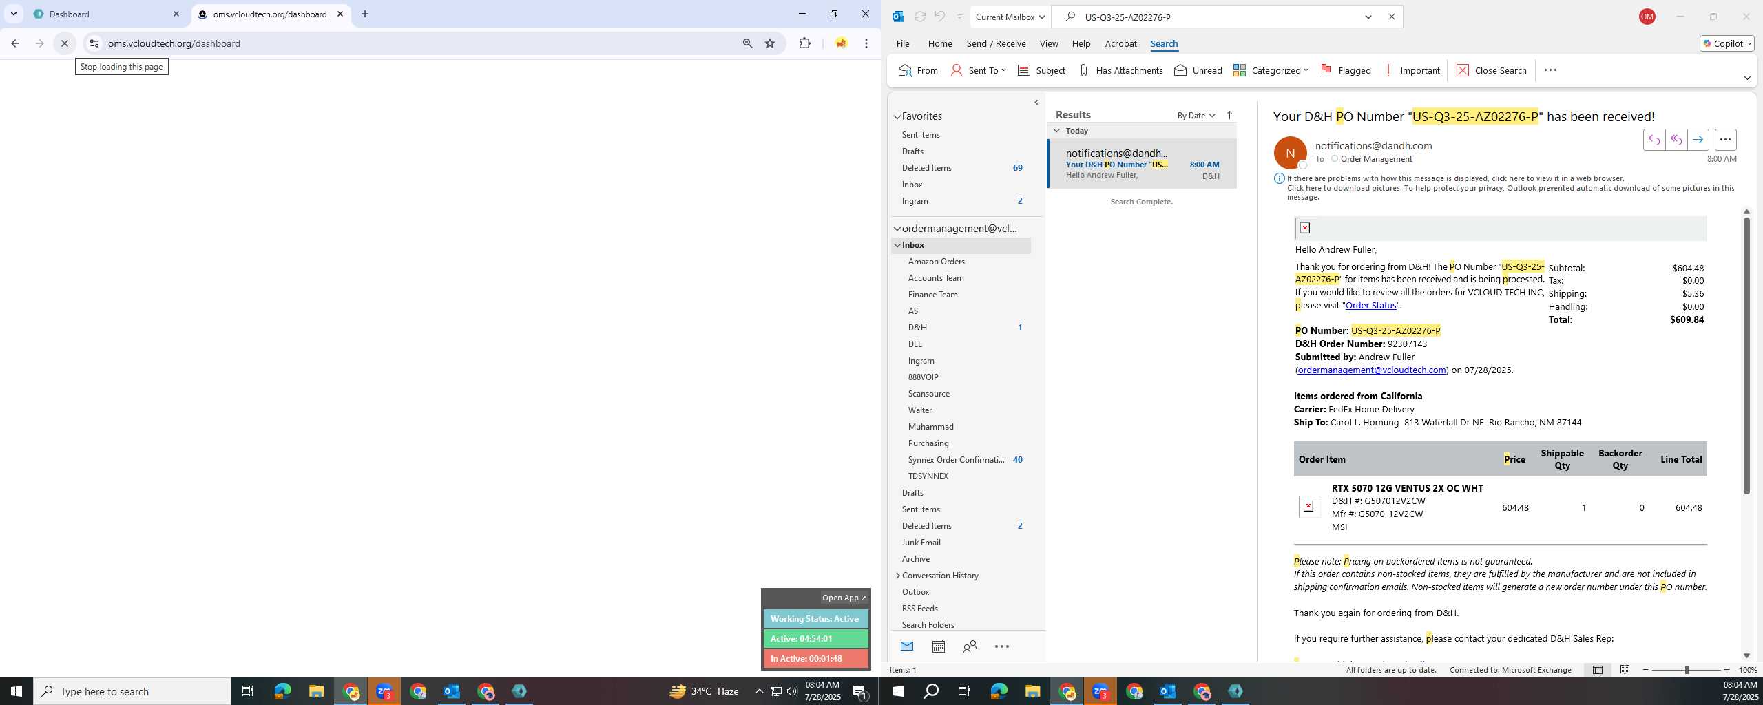Reply all to the D&H email
This screenshot has width=1763, height=705.
point(1676,140)
